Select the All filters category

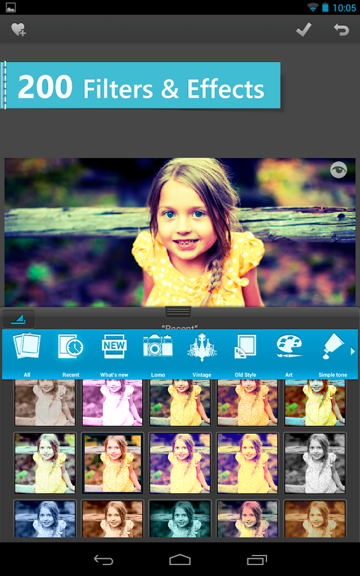click(x=27, y=355)
